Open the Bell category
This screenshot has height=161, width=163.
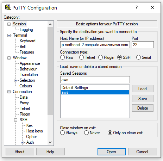[x=23, y=47]
